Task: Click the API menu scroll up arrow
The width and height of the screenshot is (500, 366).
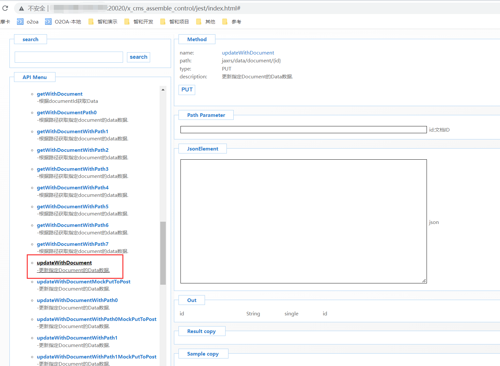Action: [163, 90]
